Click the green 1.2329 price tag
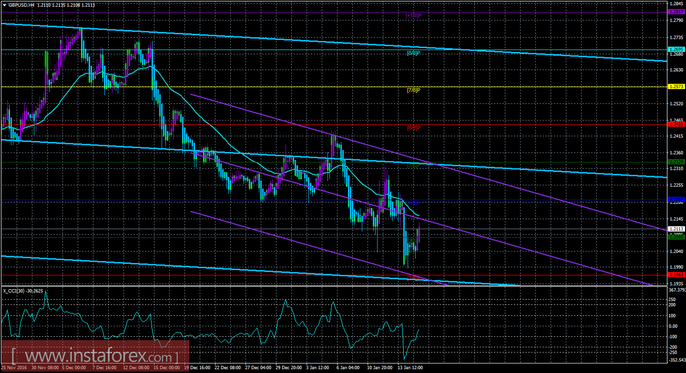The image size is (686, 373). pyautogui.click(x=676, y=162)
